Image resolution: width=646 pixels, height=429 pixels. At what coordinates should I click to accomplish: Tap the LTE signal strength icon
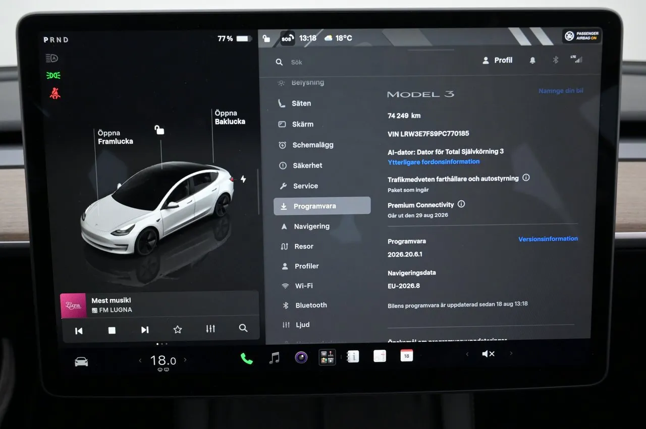[576, 59]
